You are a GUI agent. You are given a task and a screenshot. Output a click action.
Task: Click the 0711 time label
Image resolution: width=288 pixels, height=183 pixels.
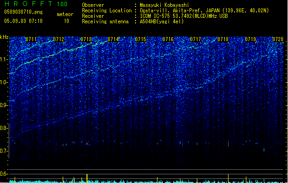tap(31, 39)
